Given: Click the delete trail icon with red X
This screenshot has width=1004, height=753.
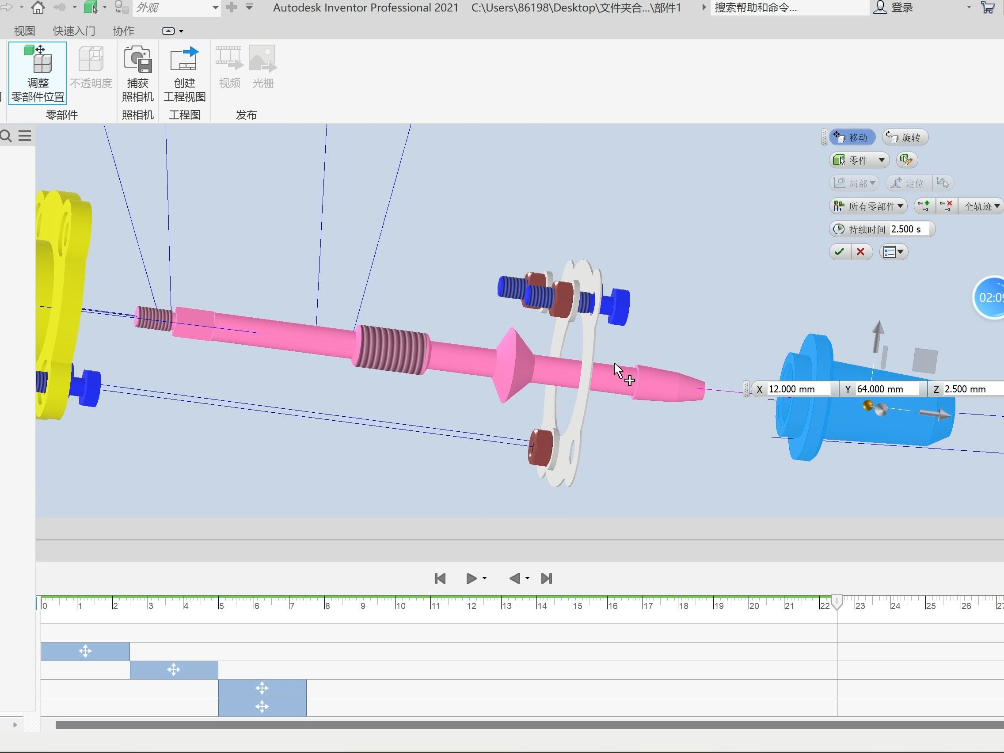Looking at the screenshot, I should [x=947, y=206].
